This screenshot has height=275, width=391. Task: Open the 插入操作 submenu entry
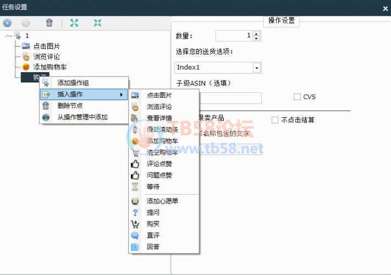pos(84,94)
